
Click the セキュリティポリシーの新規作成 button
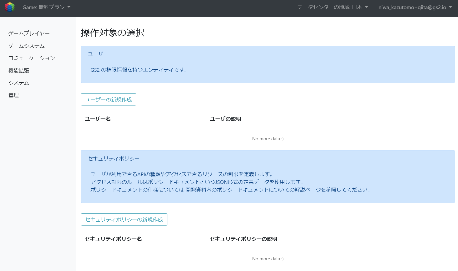coord(124,220)
